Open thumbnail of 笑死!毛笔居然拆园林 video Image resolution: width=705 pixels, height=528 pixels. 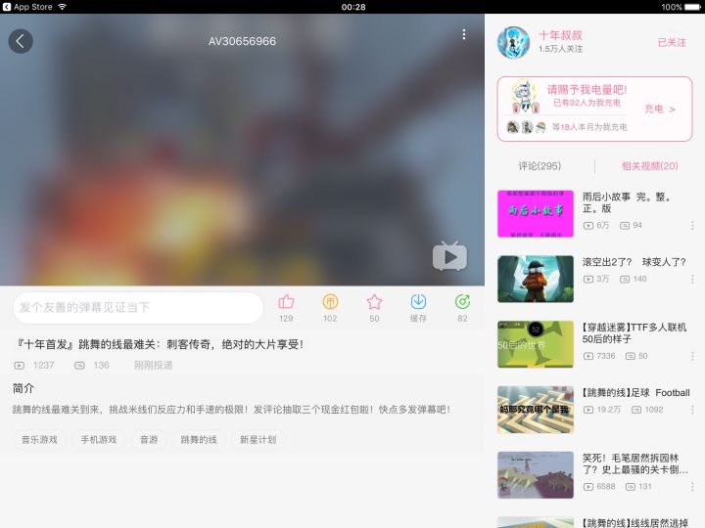pyautogui.click(x=536, y=475)
